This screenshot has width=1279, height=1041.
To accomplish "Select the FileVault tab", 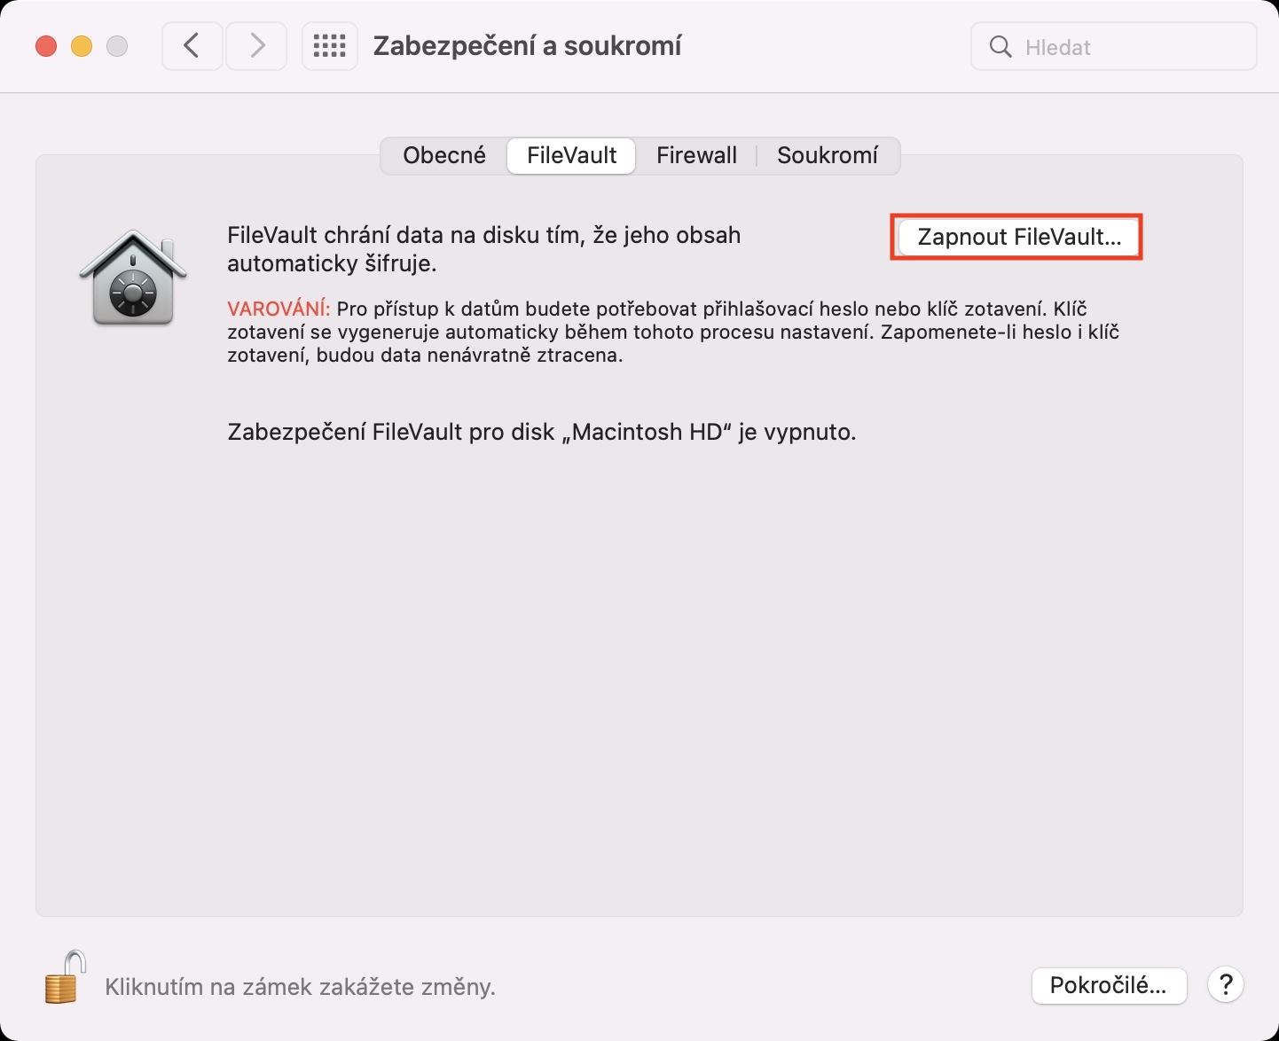I will pyautogui.click(x=571, y=155).
